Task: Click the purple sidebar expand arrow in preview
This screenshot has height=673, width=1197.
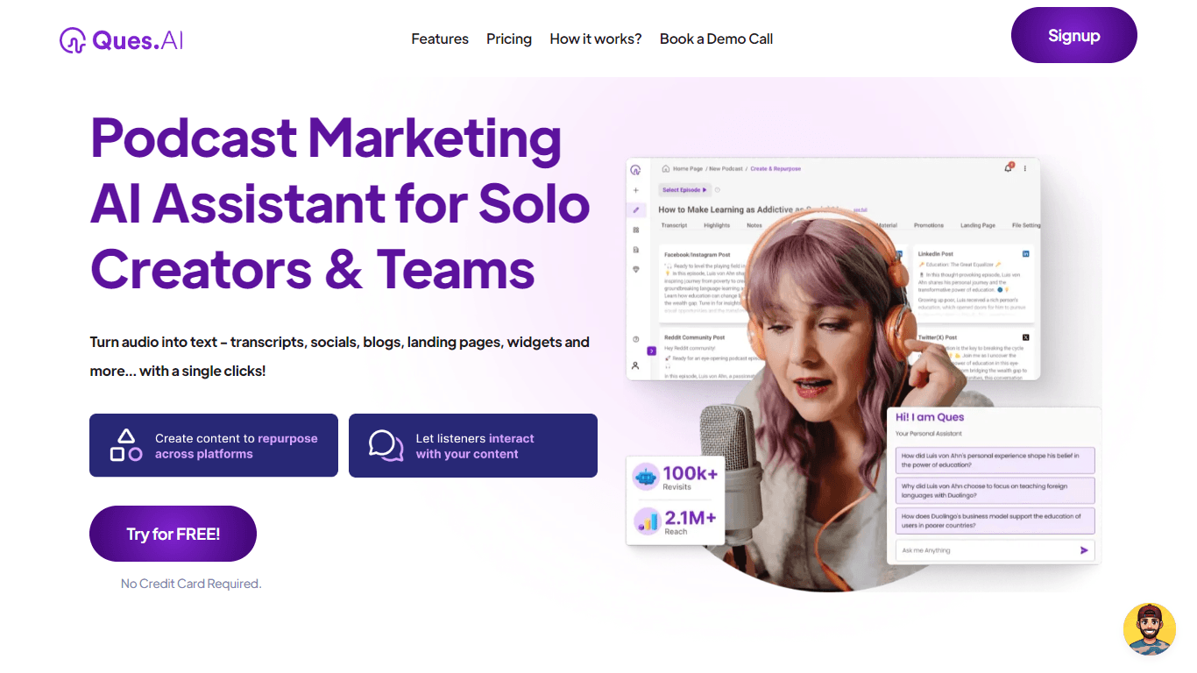Action: (x=651, y=351)
